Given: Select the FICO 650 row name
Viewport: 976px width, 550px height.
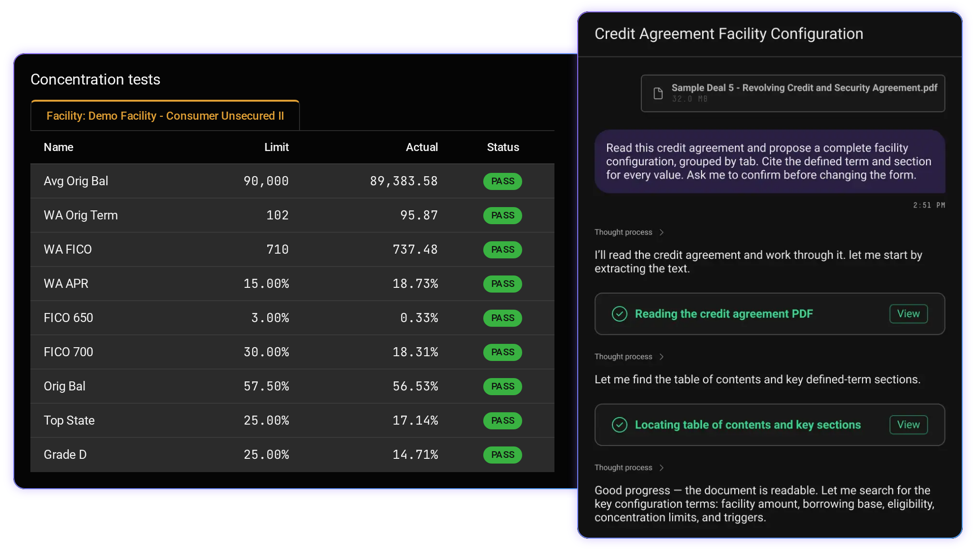Looking at the screenshot, I should click(x=68, y=318).
